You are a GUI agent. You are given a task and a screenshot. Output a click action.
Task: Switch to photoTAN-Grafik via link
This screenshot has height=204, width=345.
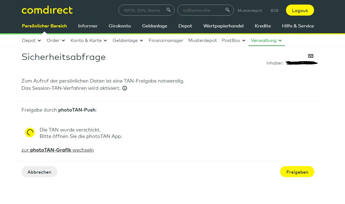click(x=58, y=150)
